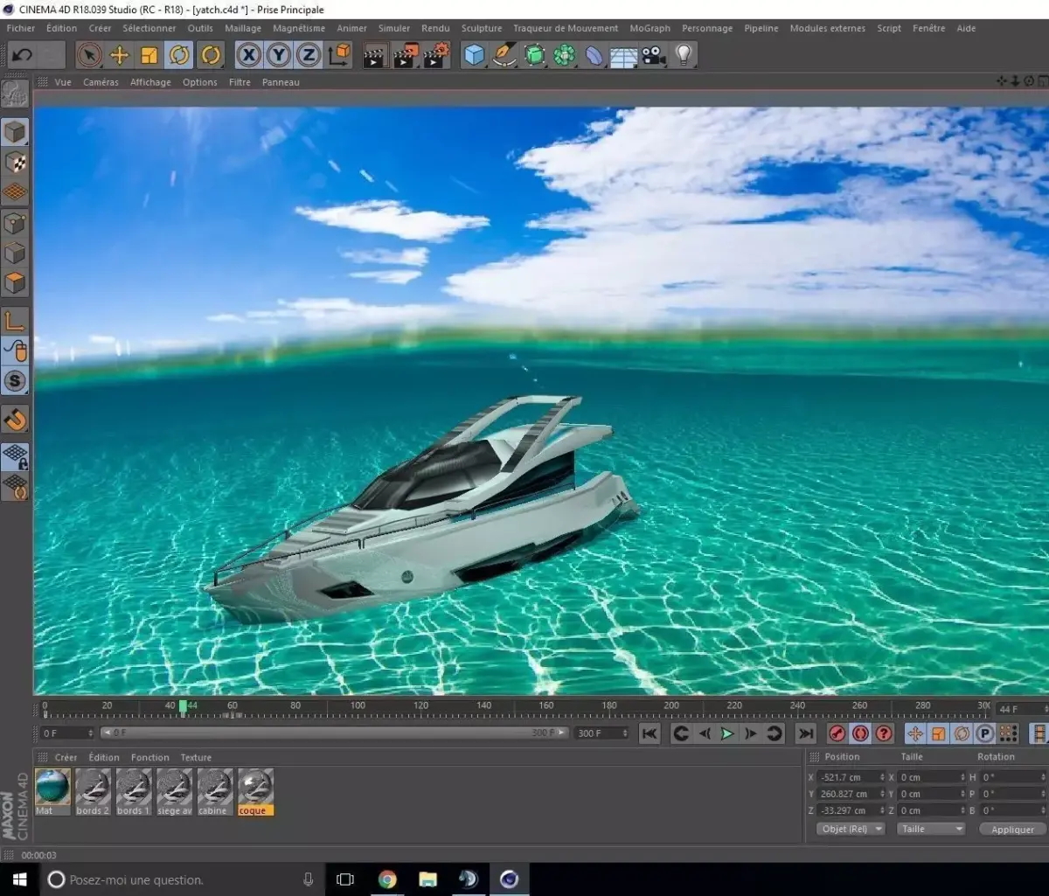This screenshot has height=896, width=1049.
Task: Click the timeline preview range slider bar
Action: 336,733
